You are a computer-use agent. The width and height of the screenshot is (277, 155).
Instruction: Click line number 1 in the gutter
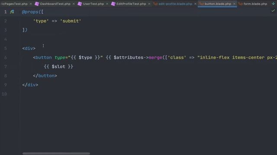(x=6, y=12)
